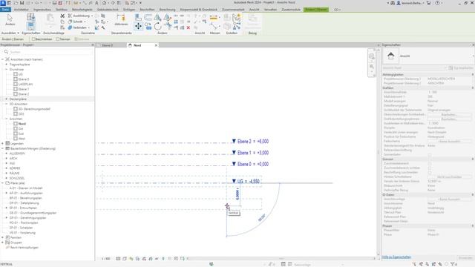Viewport: 475px width, 267px height.
Task: Expand the Gruppen tree node
Action: click(x=3, y=243)
